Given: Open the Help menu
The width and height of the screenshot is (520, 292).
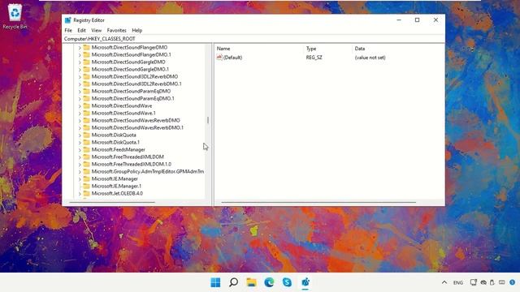Looking at the screenshot, I should [x=137, y=31].
